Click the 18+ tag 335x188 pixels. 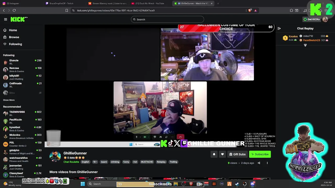click(95, 162)
